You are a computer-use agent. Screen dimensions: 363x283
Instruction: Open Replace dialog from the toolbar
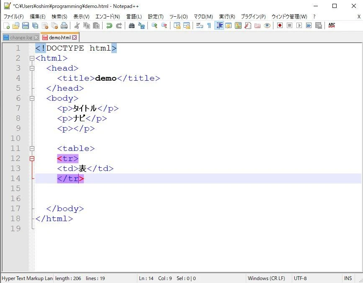141,25
